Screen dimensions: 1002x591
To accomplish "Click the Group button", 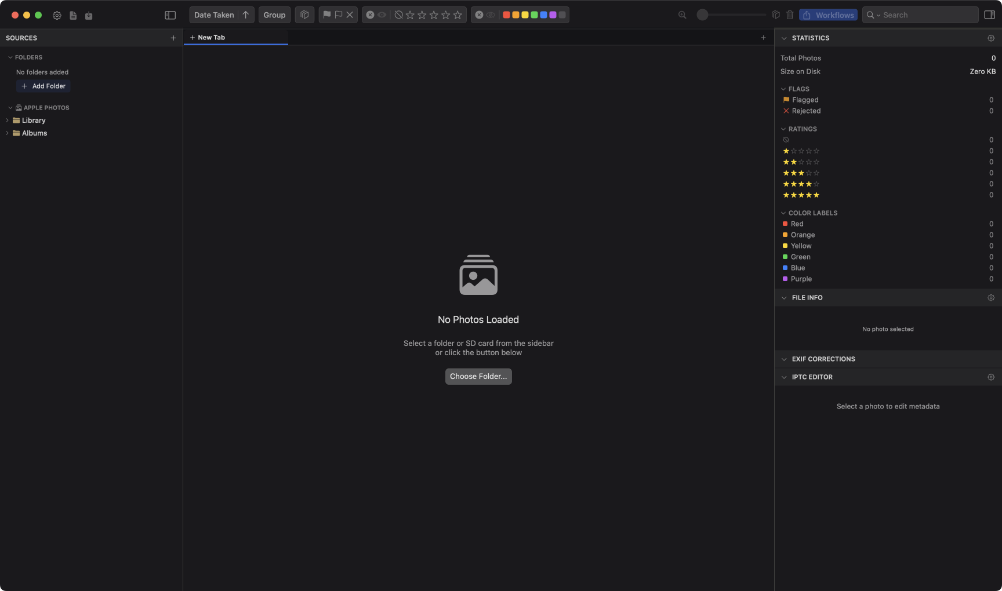I will pos(274,15).
